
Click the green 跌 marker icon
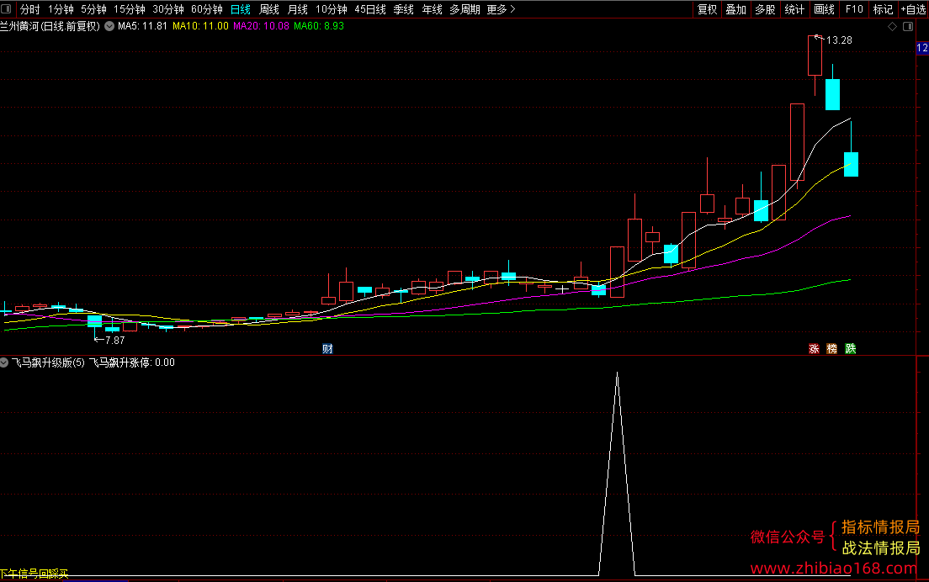pyautogui.click(x=850, y=349)
